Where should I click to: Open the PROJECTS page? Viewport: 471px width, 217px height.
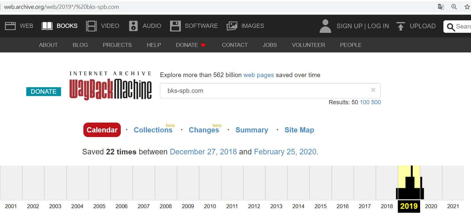coord(117,45)
